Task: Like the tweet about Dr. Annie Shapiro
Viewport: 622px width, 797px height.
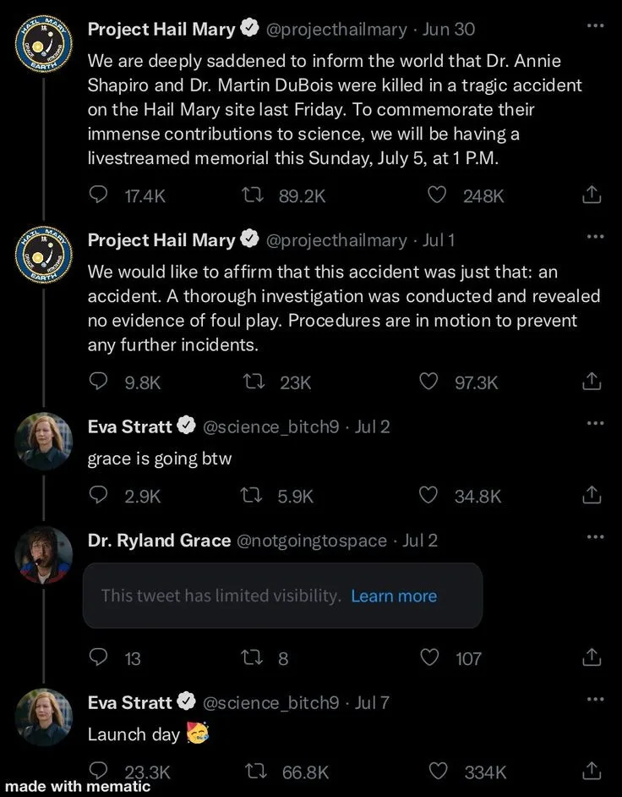Action: coord(437,195)
